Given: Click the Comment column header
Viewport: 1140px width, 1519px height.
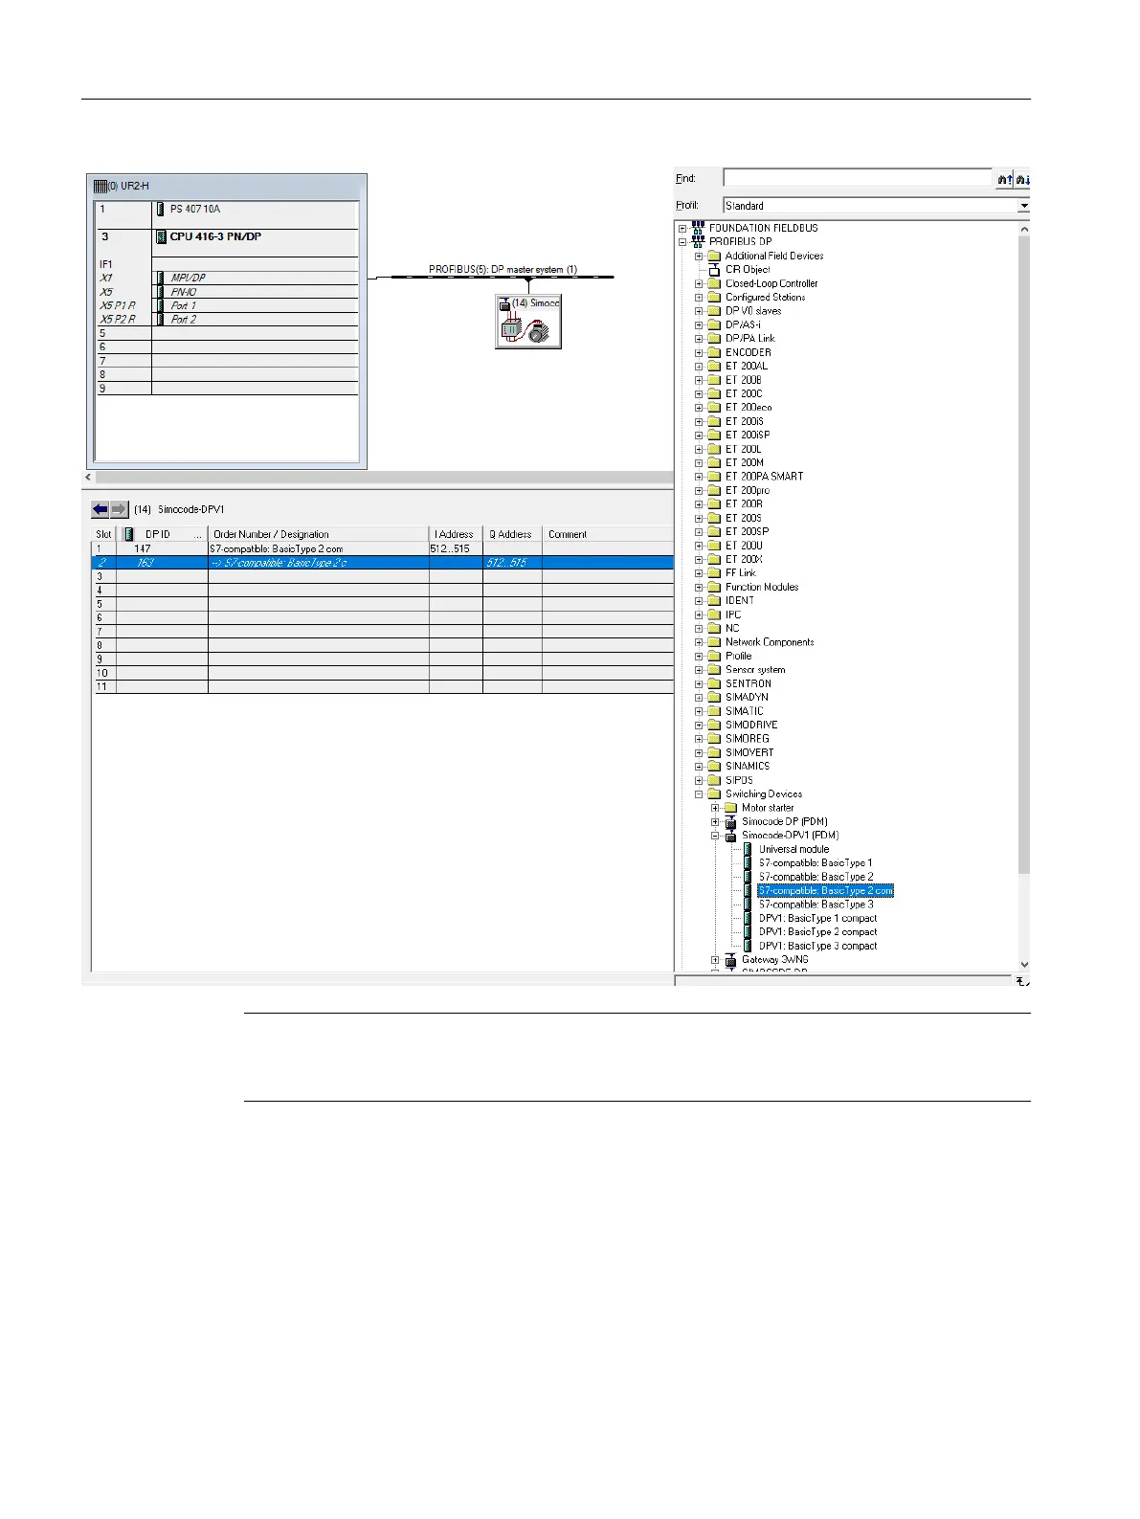Looking at the screenshot, I should (608, 534).
